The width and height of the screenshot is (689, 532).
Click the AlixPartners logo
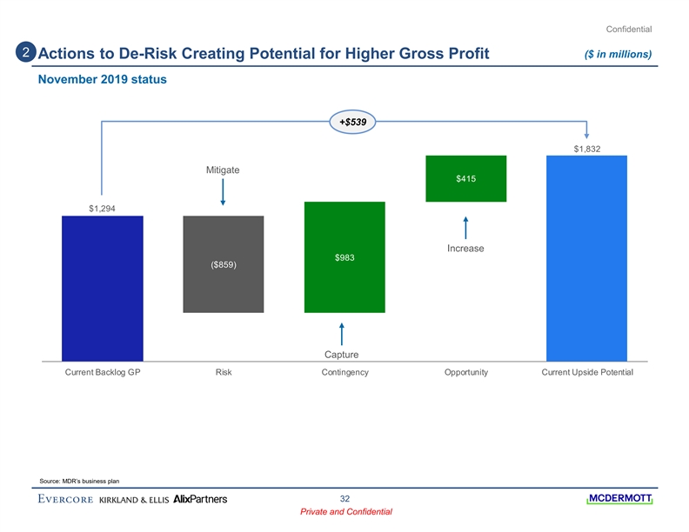201,500
